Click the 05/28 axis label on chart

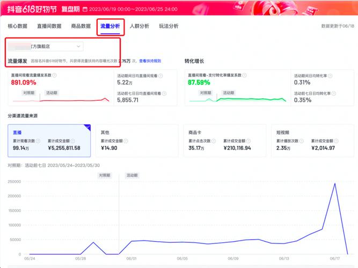click(81, 259)
